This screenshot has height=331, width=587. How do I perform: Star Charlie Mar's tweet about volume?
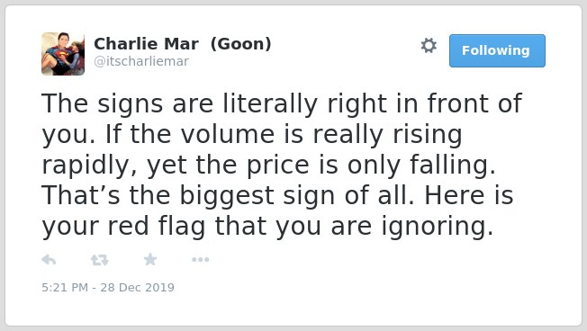pos(150,259)
